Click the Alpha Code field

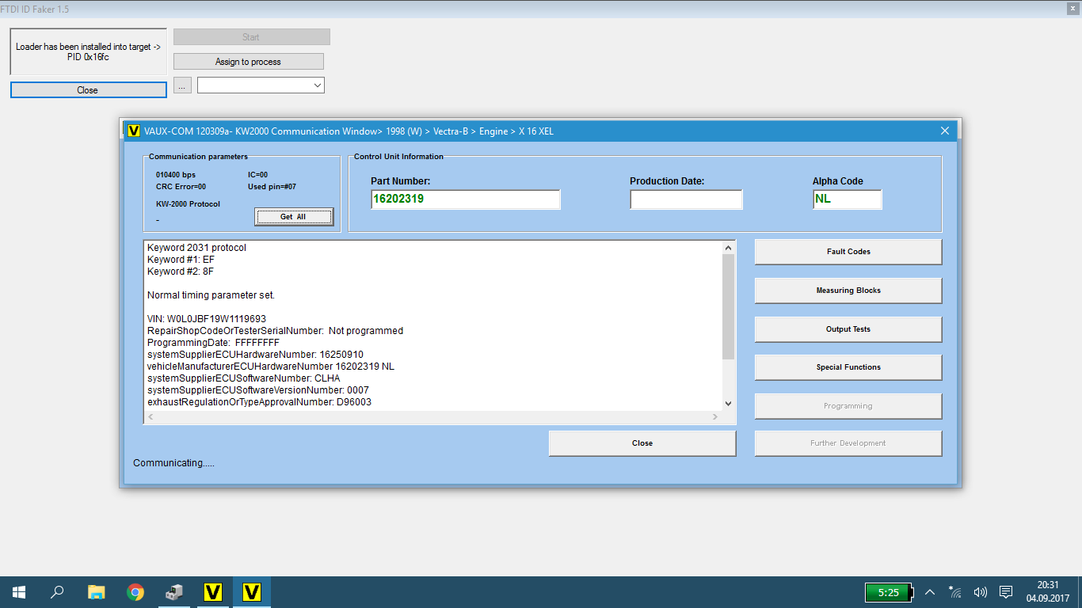click(847, 199)
